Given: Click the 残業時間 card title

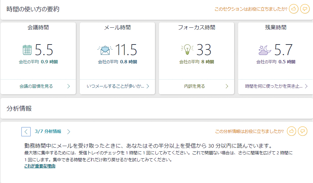Looking at the screenshot, I should (x=276, y=27).
